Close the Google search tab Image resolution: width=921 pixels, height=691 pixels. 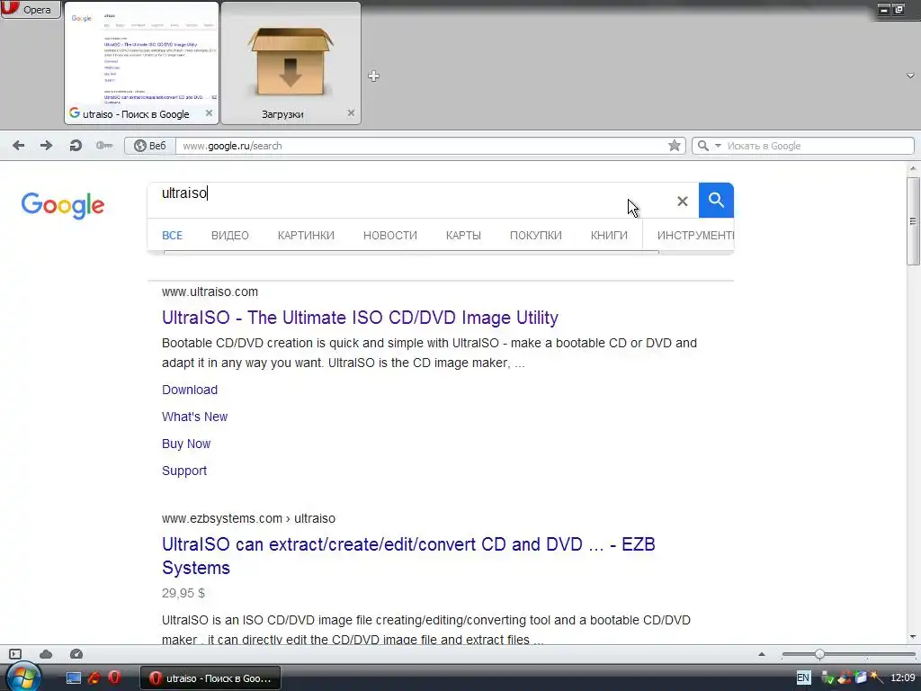click(209, 112)
